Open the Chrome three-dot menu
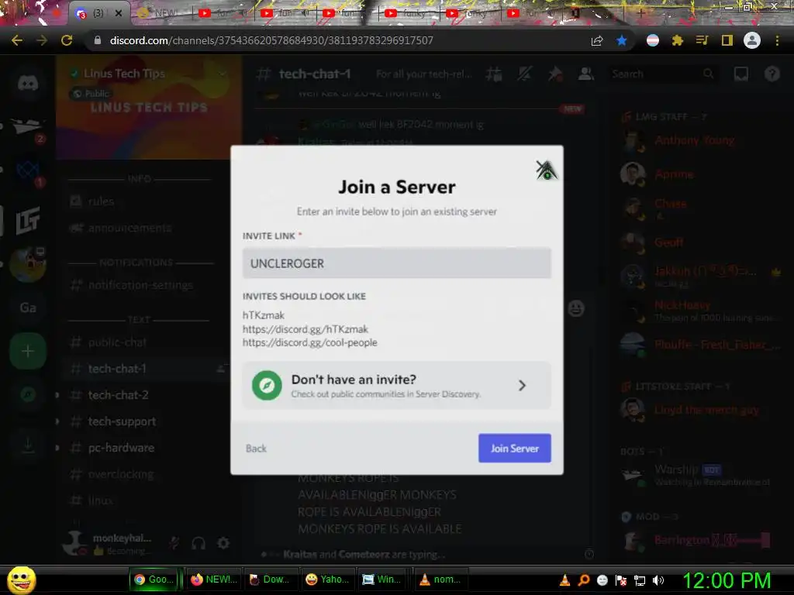794x595 pixels. (777, 40)
